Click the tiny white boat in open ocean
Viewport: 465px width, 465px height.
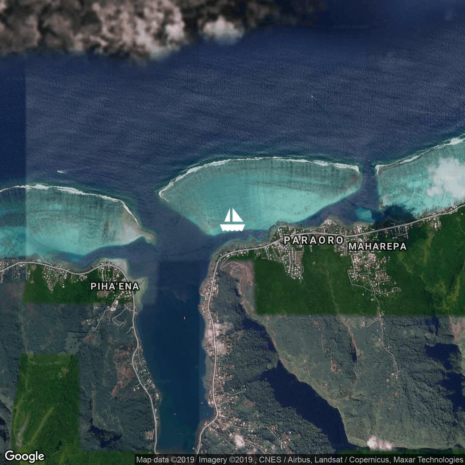312,96
